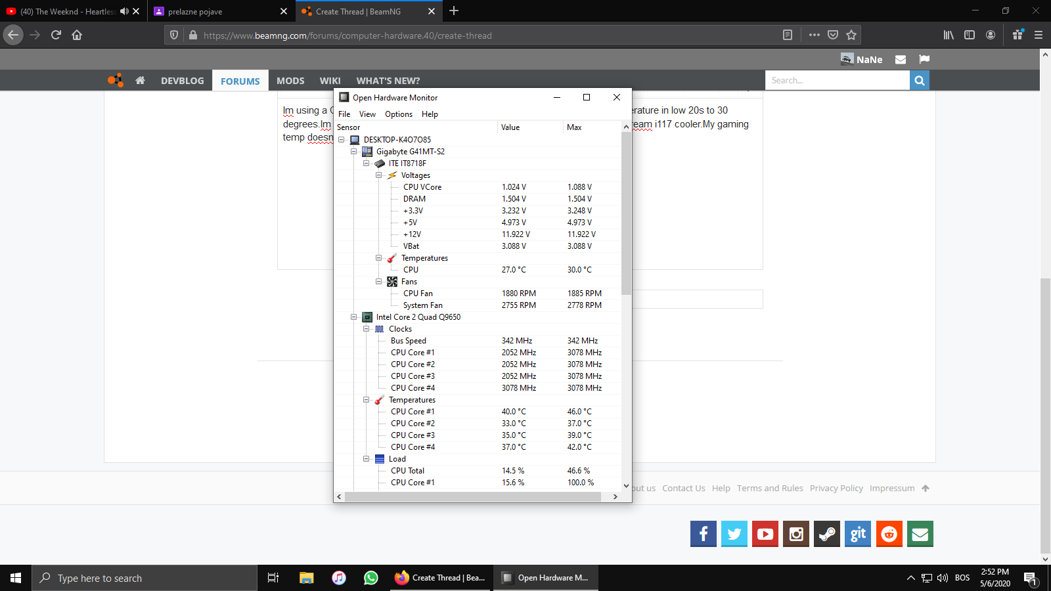Switch to the prelazne pojave browser tab
The width and height of the screenshot is (1051, 591).
[220, 11]
